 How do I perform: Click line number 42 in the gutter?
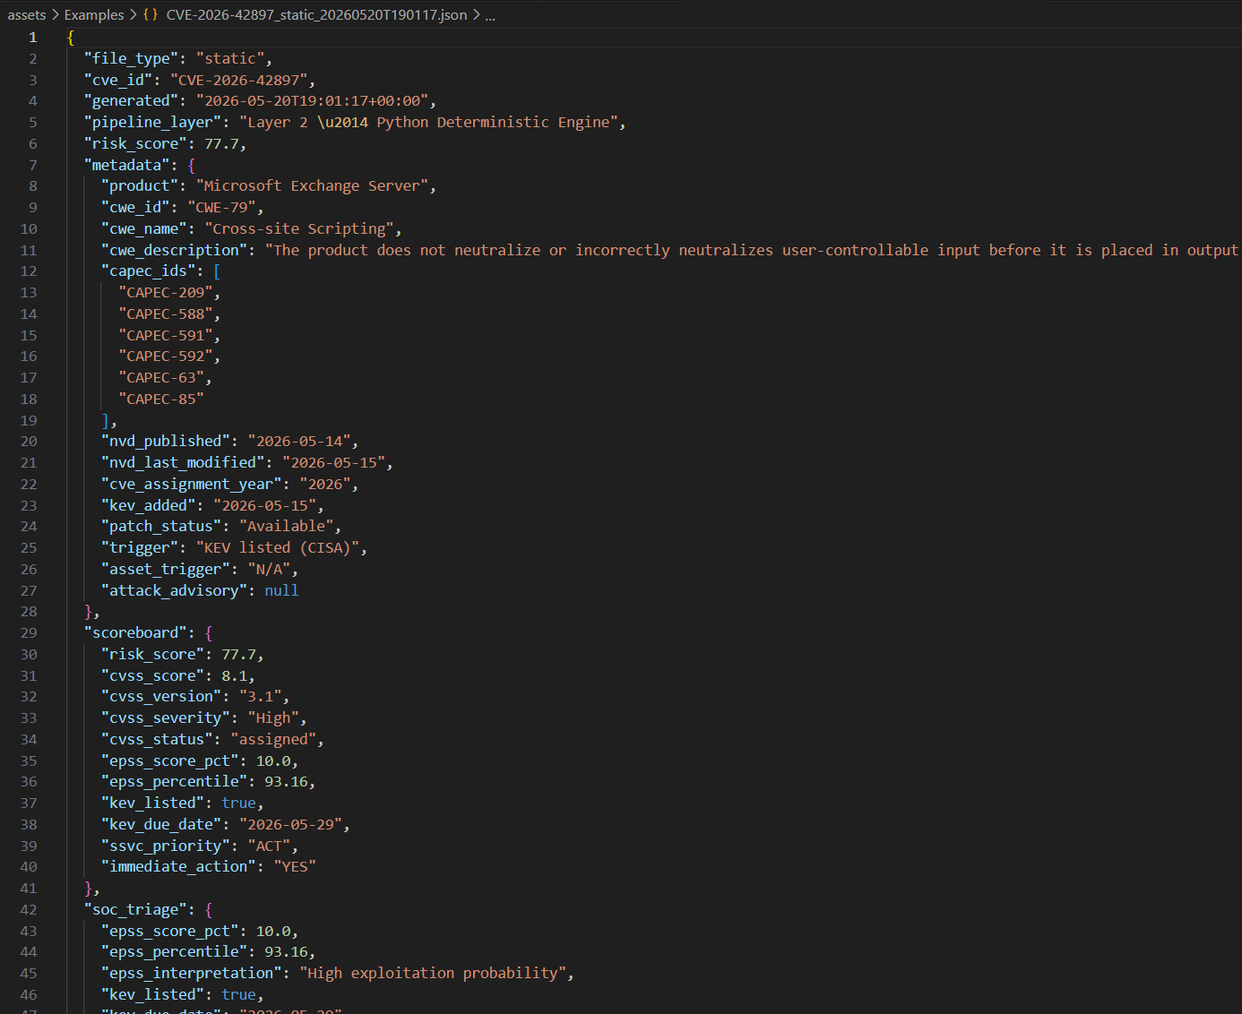[x=29, y=909]
